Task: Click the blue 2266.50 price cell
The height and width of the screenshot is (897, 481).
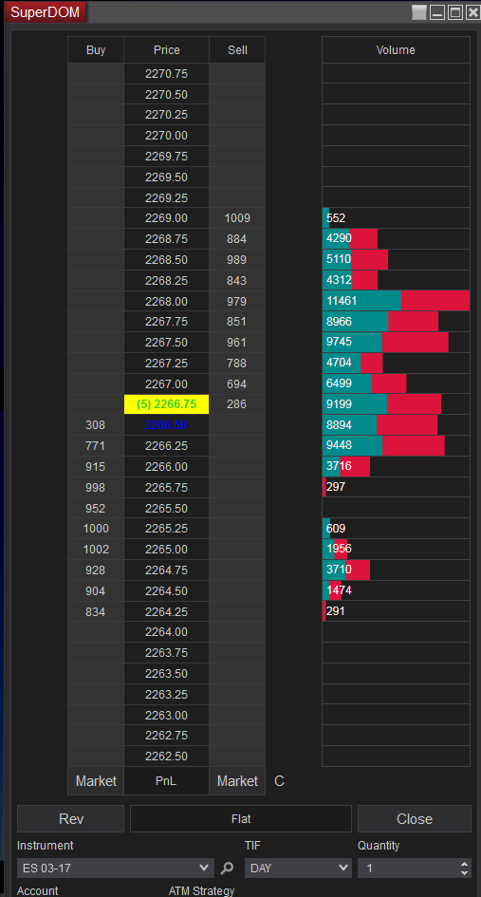Action: (166, 425)
